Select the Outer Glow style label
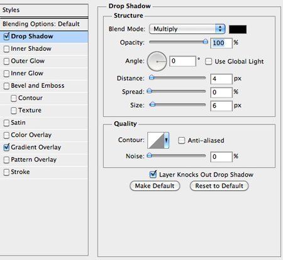The height and width of the screenshot is (260, 283). 28,61
